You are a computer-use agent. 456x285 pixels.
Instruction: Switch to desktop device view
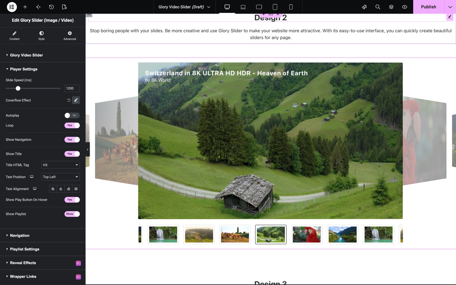[227, 7]
